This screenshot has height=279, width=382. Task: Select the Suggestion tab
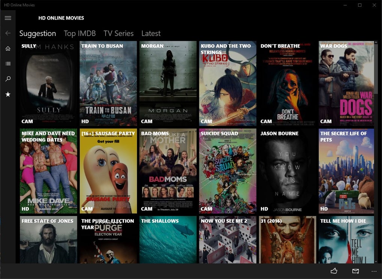pos(38,33)
